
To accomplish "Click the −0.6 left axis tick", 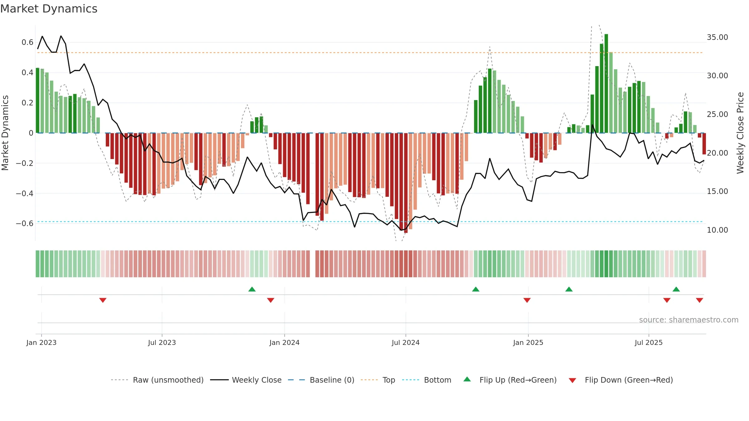I will [25, 223].
